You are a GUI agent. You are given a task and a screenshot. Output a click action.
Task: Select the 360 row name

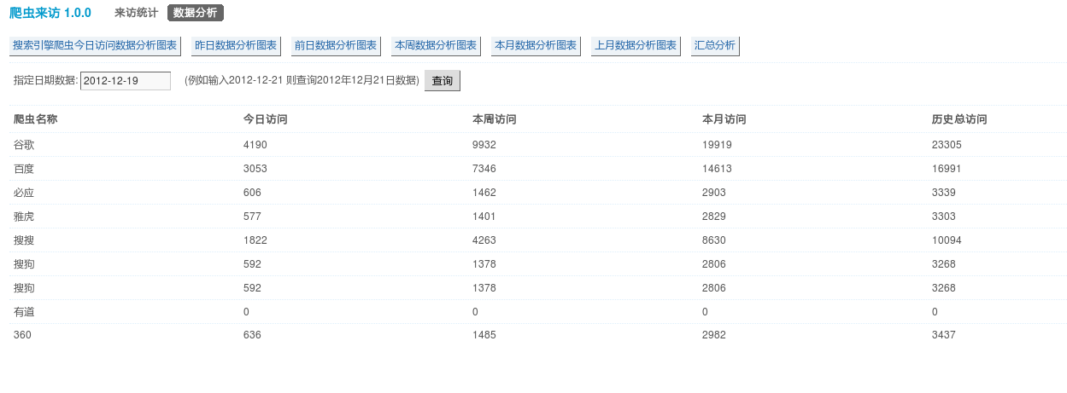(x=23, y=336)
